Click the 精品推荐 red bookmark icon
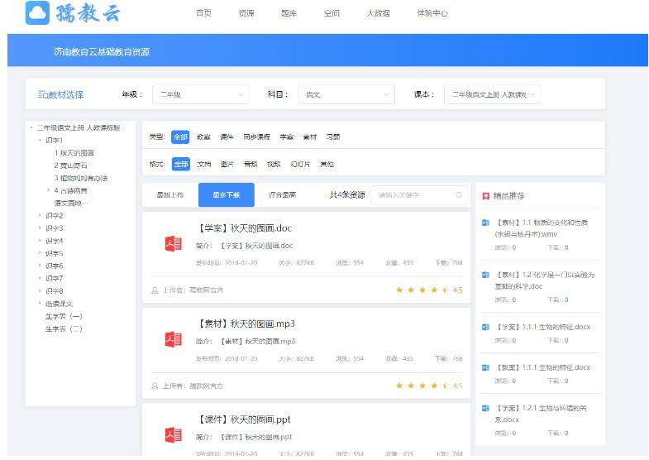This screenshot has width=649, height=460. pos(486,196)
